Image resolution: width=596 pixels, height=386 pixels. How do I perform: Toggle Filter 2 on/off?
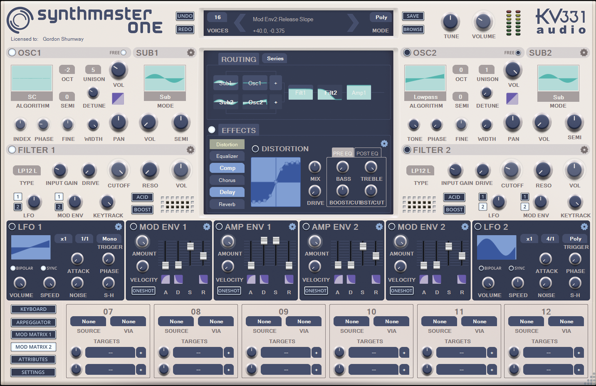[407, 150]
